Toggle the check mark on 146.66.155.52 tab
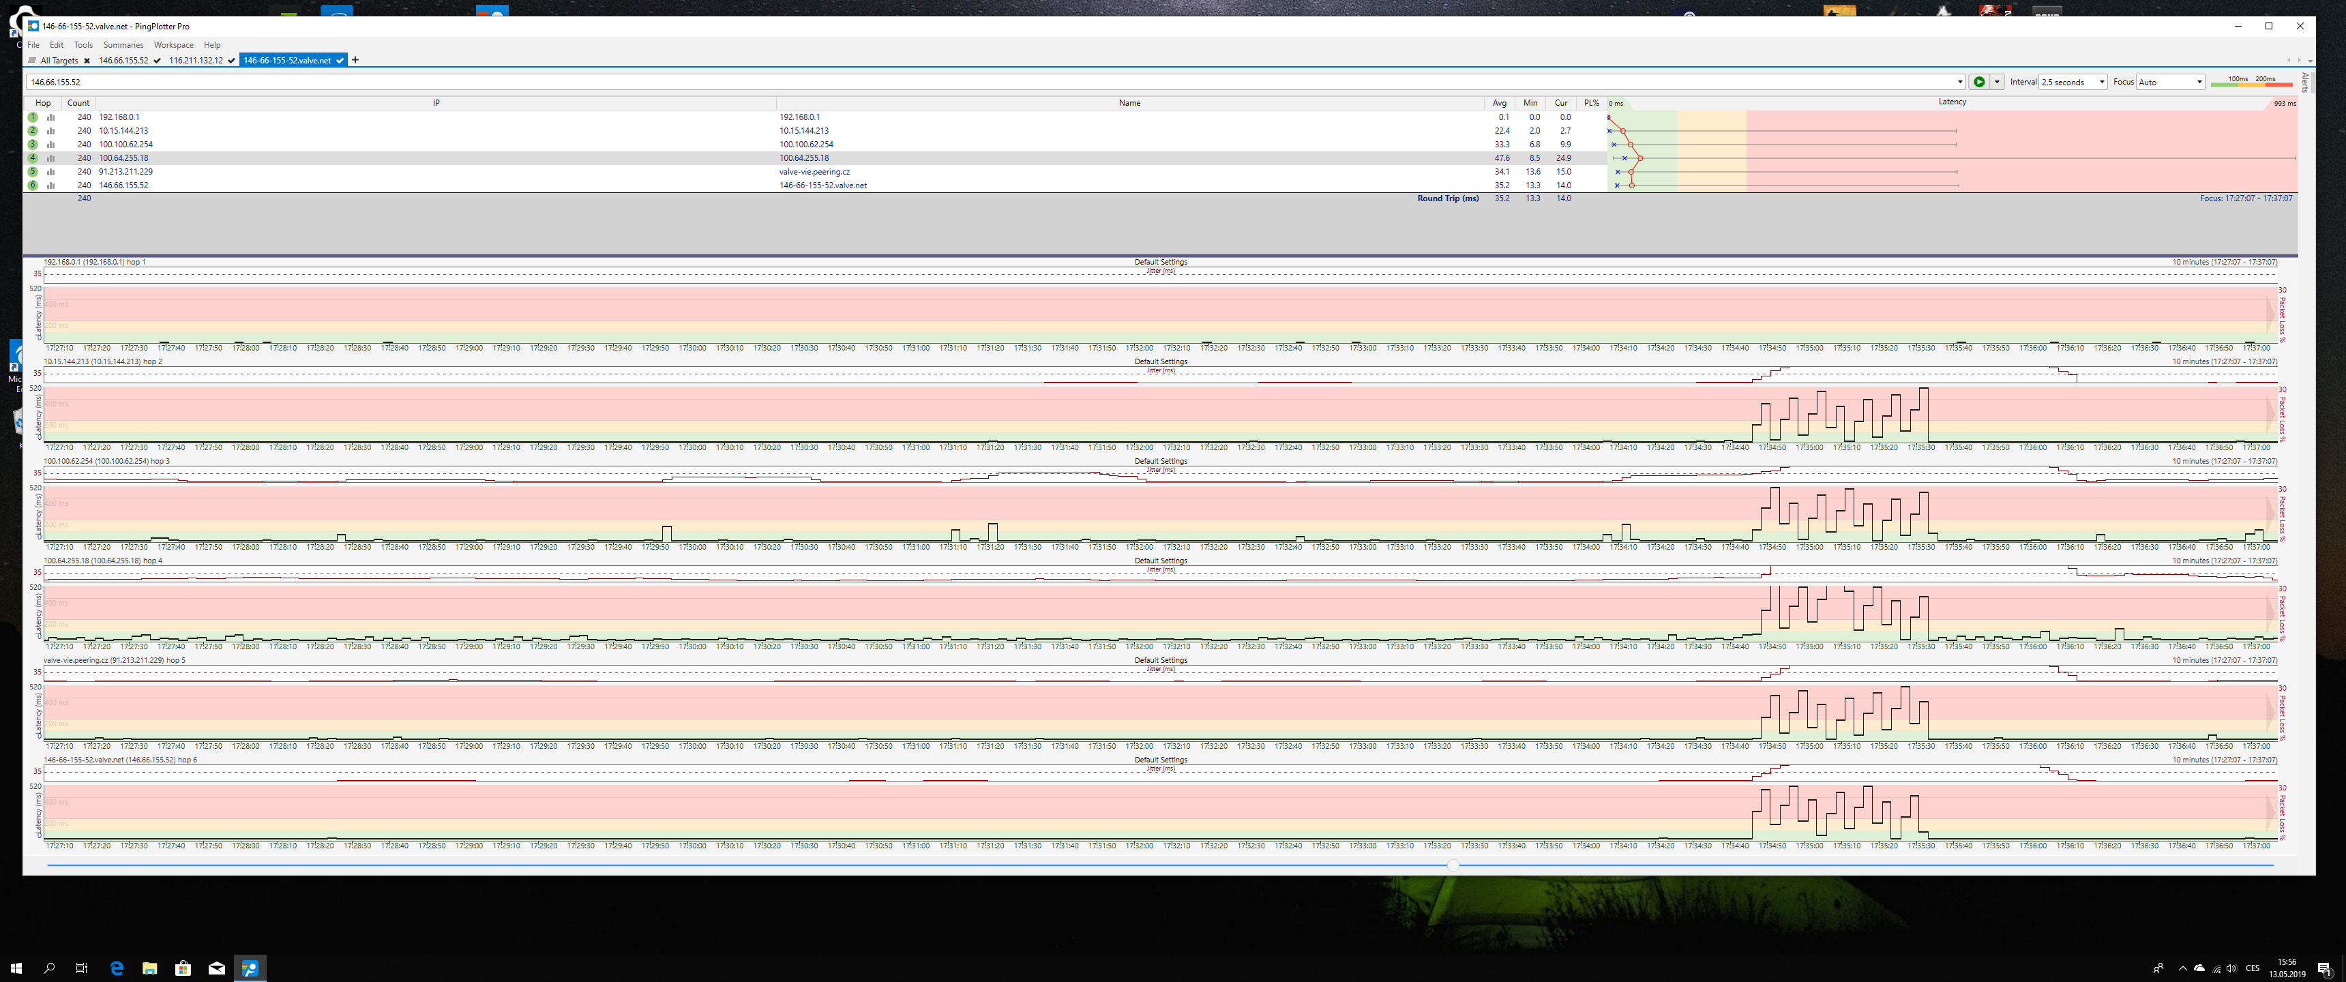 coord(158,61)
